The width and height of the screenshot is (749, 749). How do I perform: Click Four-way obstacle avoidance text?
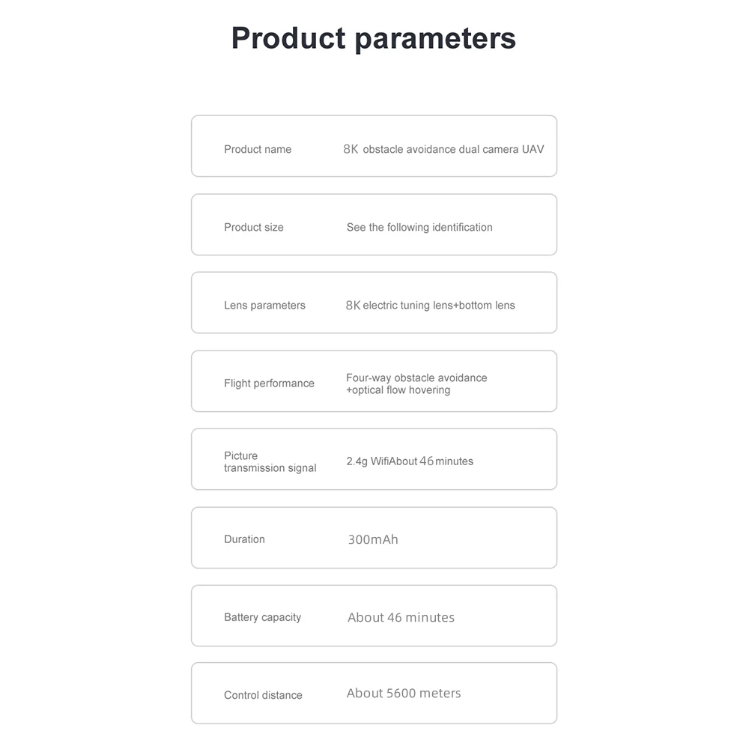click(416, 377)
